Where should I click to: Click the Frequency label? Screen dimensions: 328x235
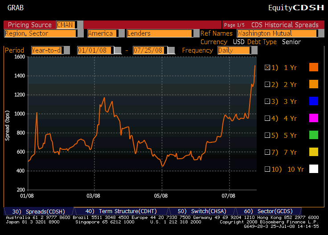point(197,50)
